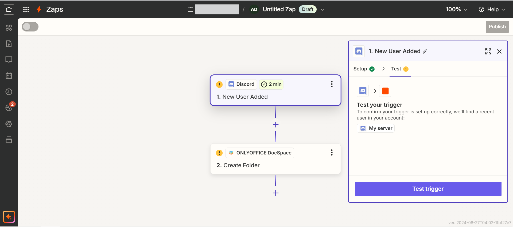This screenshot has width=513, height=227.
Task: Open three-dot menu on Create Folder step
Action: pos(332,152)
